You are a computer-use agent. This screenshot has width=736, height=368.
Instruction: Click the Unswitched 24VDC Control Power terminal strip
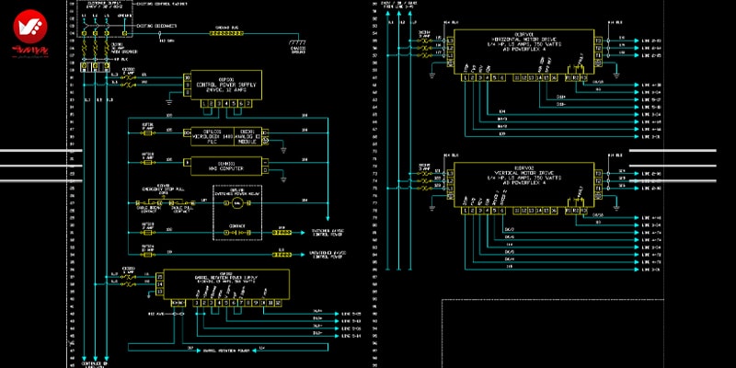click(x=282, y=255)
